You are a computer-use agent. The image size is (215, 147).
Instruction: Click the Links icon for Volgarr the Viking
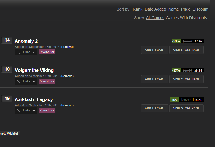(18, 81)
